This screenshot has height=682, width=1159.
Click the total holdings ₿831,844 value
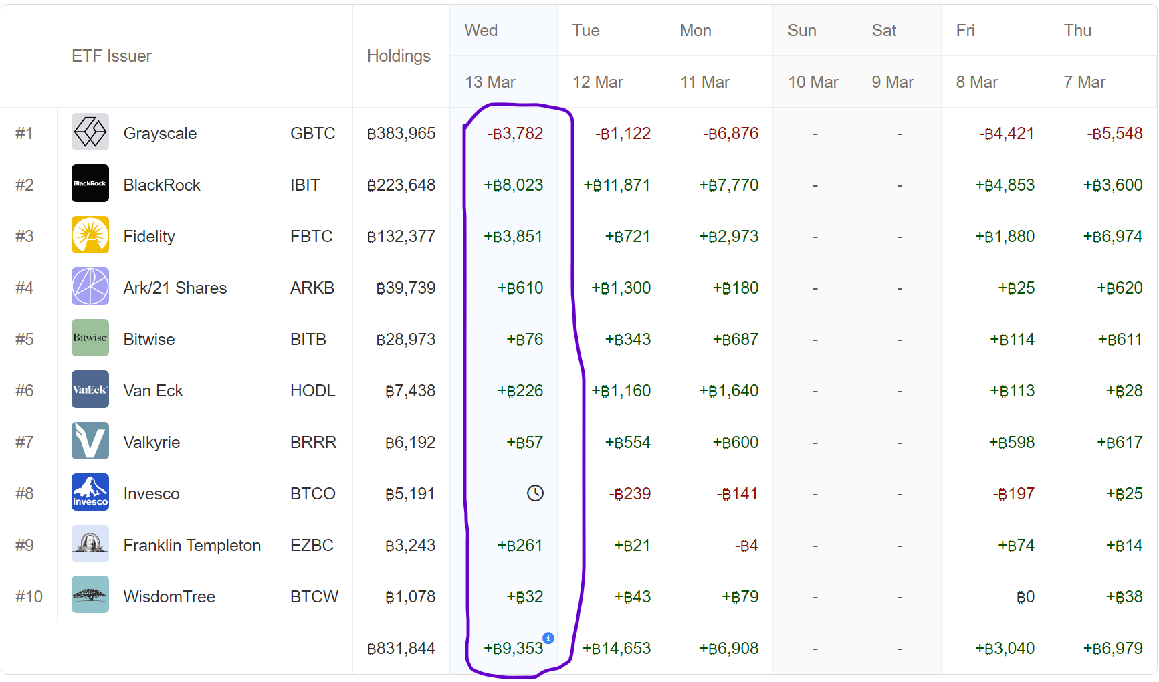click(x=401, y=649)
